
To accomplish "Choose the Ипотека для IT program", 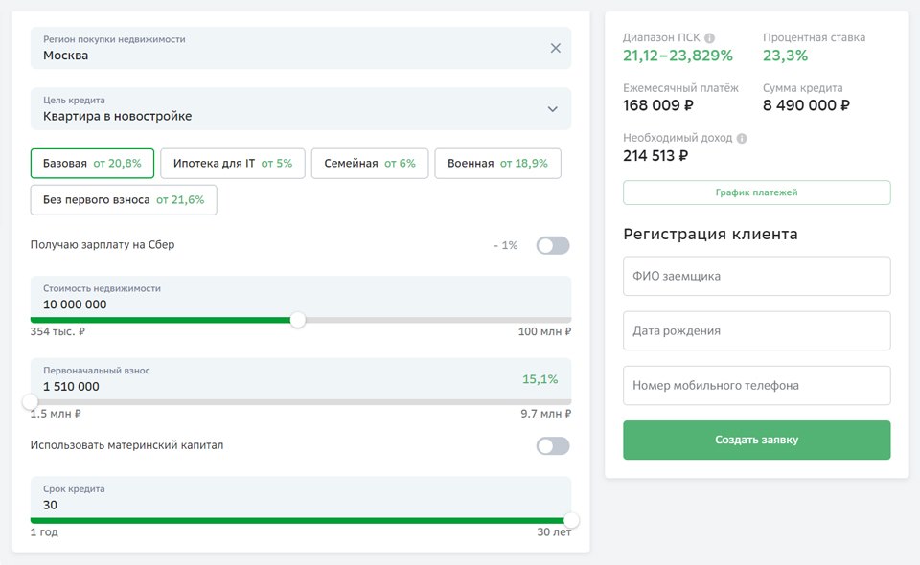I will tap(232, 164).
